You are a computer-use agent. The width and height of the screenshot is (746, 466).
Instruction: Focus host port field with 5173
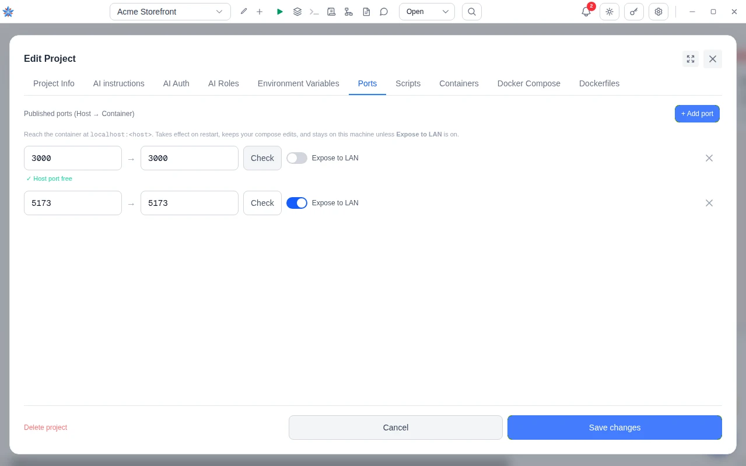coord(73,203)
